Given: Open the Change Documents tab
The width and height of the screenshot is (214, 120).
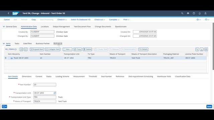Looking at the screenshot, I should click(x=103, y=27).
